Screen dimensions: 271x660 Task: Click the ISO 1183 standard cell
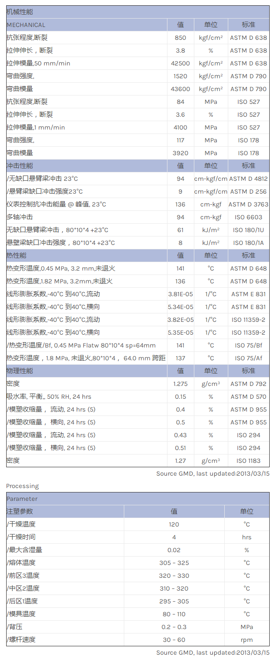click(x=248, y=461)
